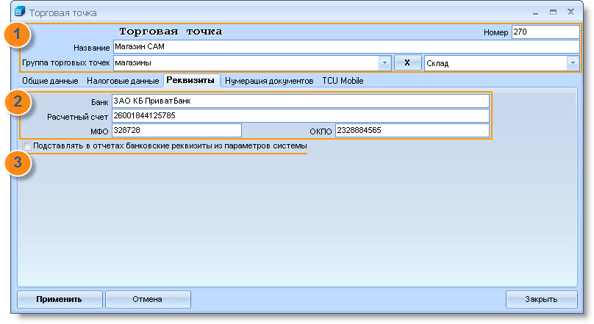594x324 pixels.
Task: Click the ОКПО input field
Action: (412, 131)
